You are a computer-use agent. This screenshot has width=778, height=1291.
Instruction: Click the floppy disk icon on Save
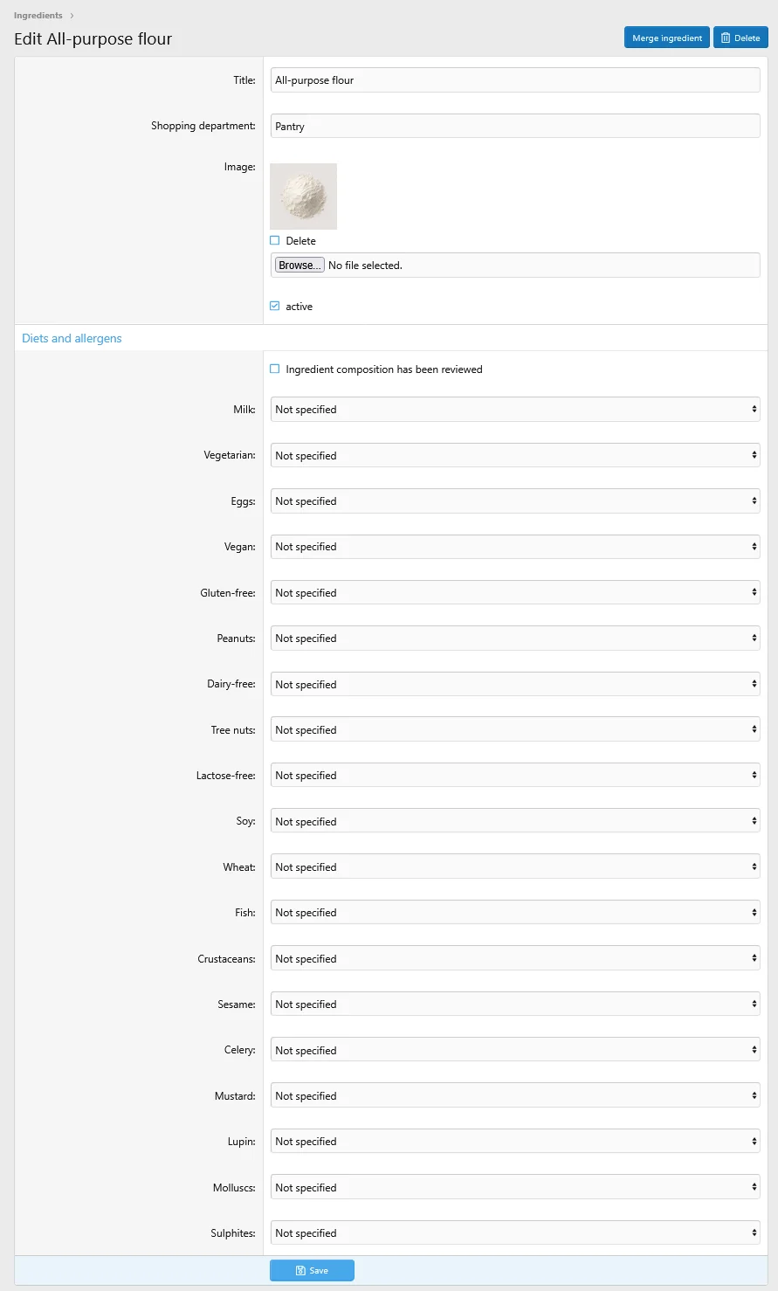(x=300, y=1271)
